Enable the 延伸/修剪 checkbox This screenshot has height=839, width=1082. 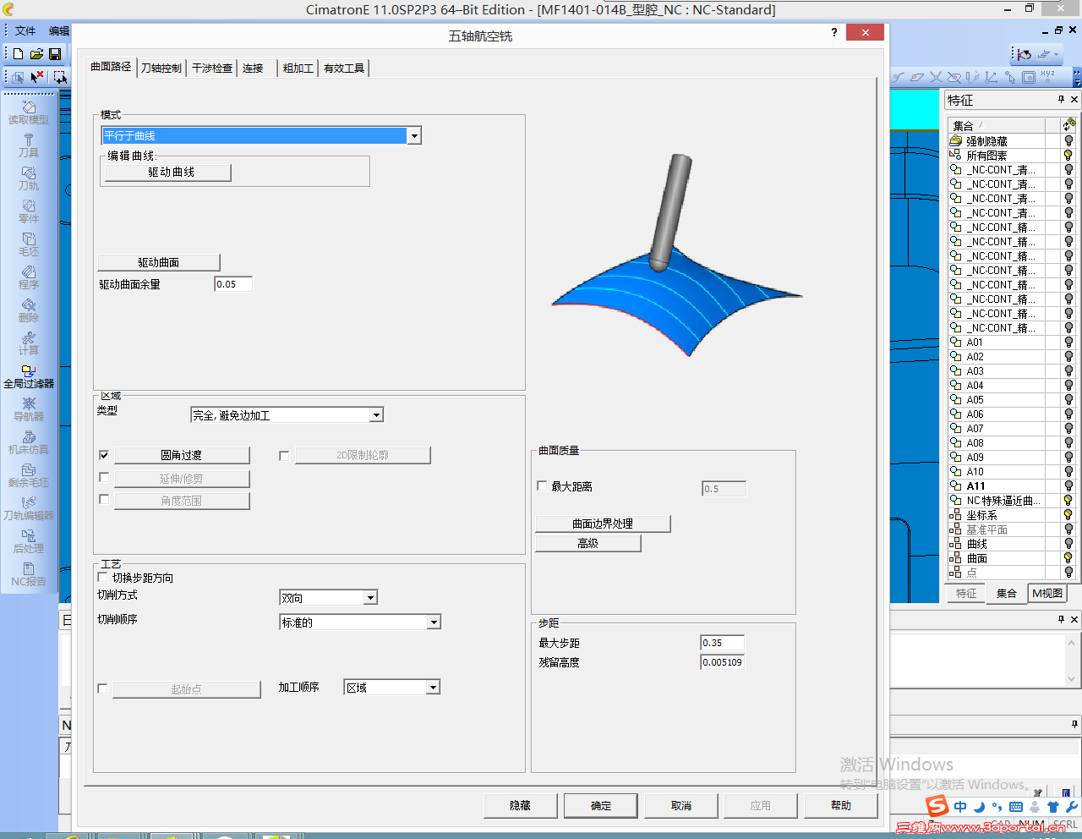pyautogui.click(x=104, y=478)
